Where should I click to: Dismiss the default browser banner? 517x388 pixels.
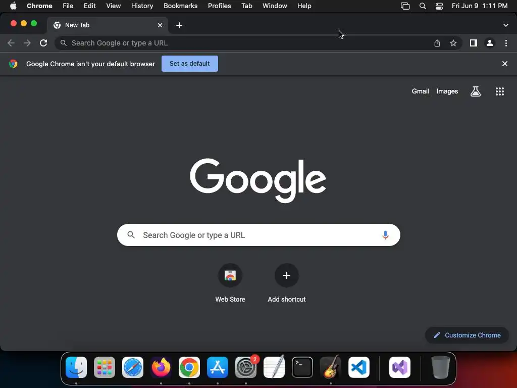point(504,64)
